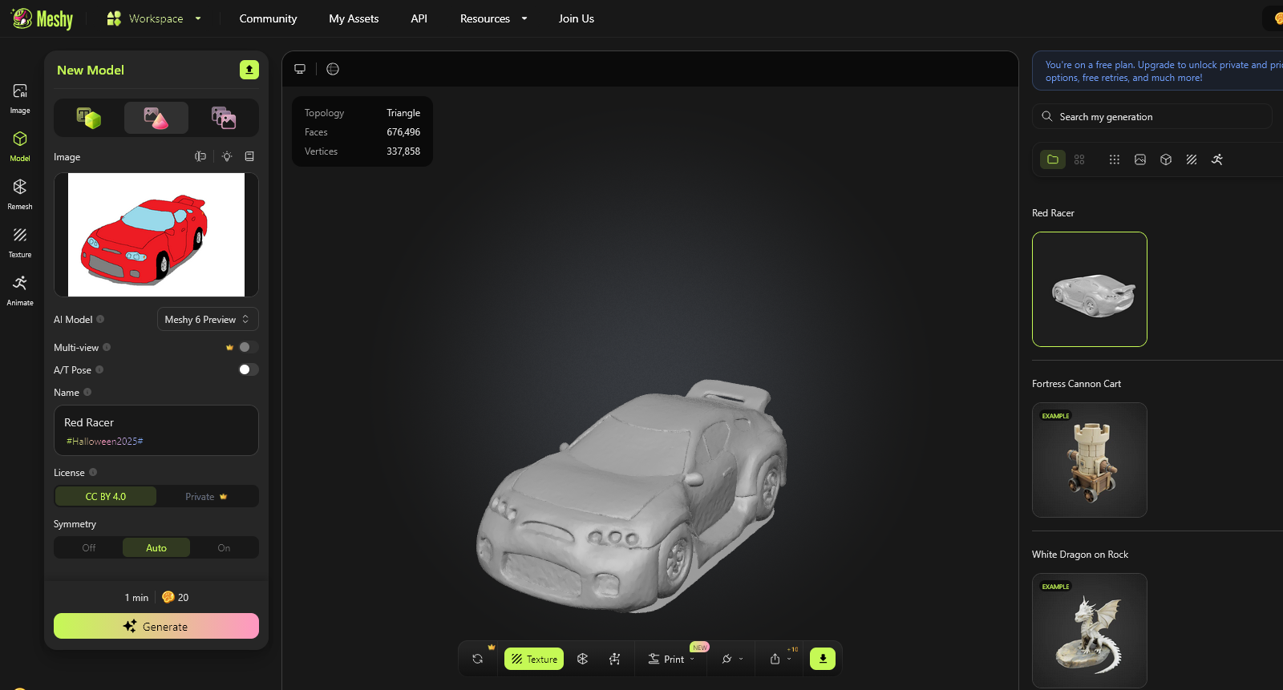Select the CC BY 4.0 license option

106,497
